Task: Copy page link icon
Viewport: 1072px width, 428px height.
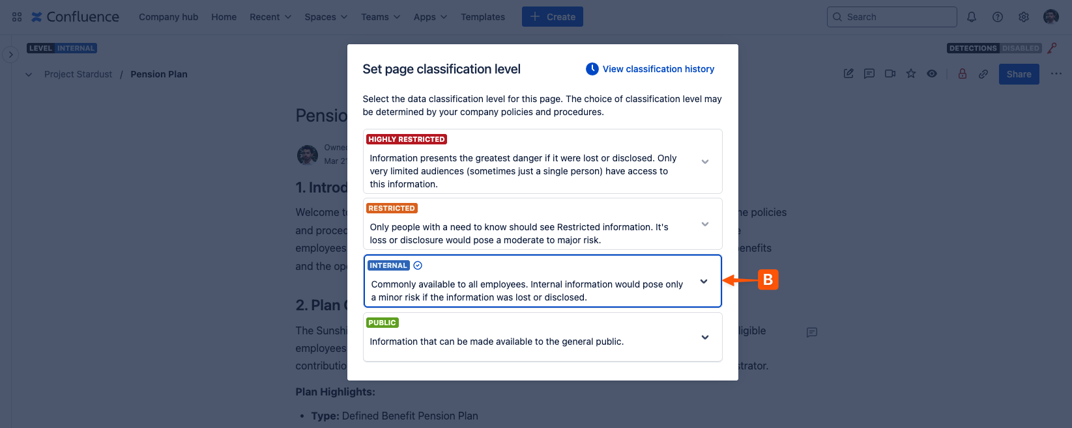Action: pyautogui.click(x=983, y=74)
